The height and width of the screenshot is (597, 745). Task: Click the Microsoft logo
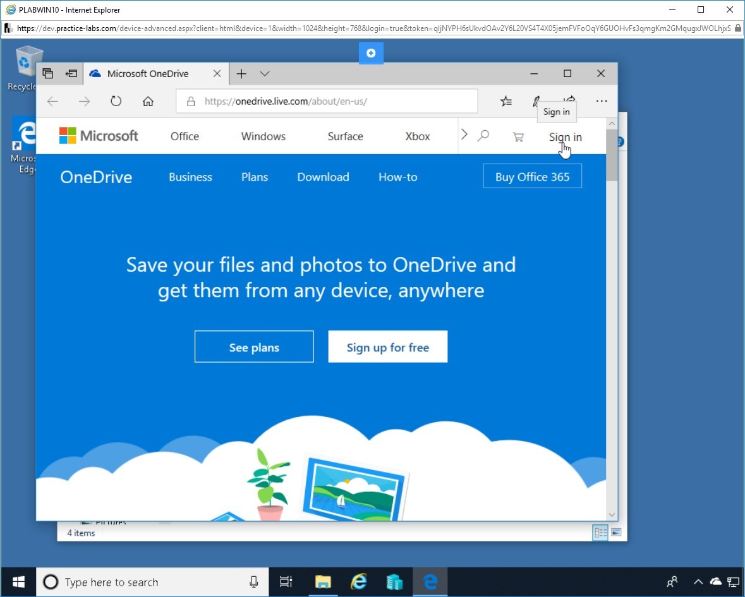tap(99, 136)
